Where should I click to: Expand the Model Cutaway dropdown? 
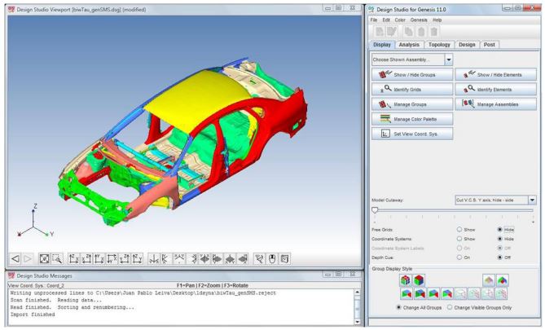[533, 199]
